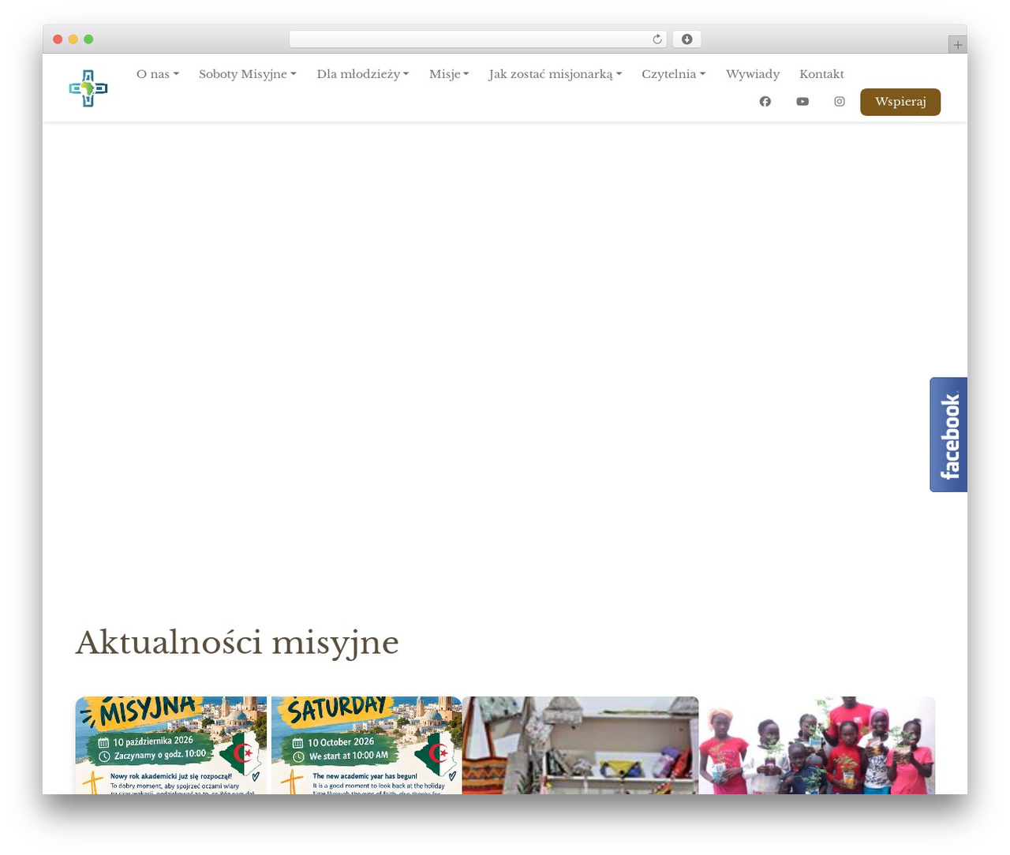Expand the Soboty Misyjne dropdown
Image resolution: width=1010 pixels, height=855 pixels.
coord(248,74)
